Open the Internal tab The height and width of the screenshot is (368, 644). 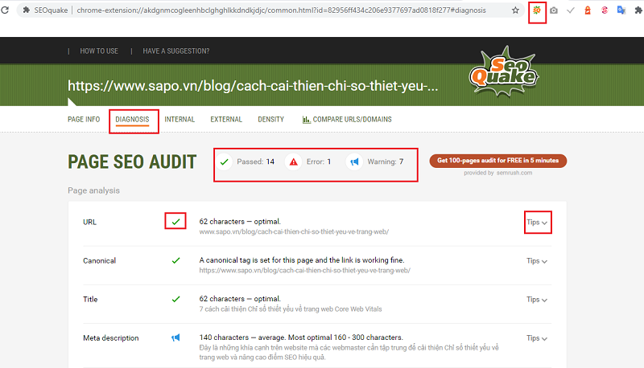pos(180,119)
